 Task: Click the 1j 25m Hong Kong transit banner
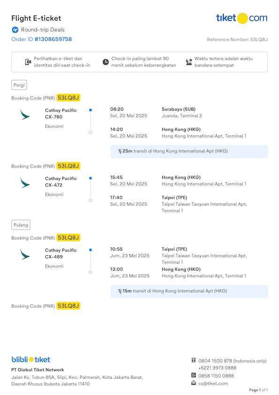[189, 151]
